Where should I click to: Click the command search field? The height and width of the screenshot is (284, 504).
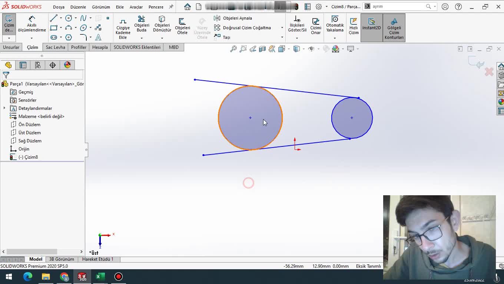click(x=398, y=6)
